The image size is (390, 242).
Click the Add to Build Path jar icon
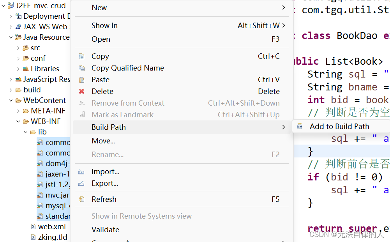pos(300,126)
